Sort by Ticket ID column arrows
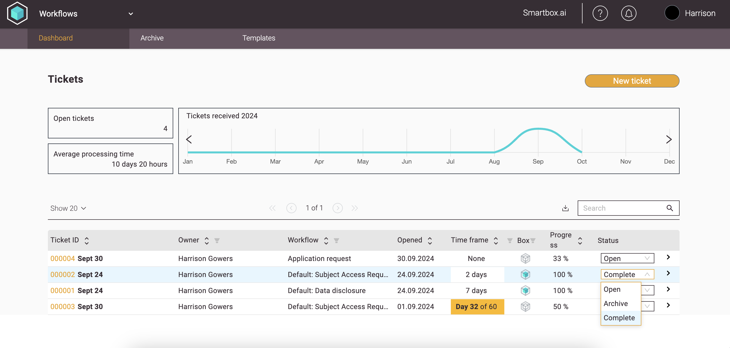Image resolution: width=730 pixels, height=348 pixels. tap(87, 240)
